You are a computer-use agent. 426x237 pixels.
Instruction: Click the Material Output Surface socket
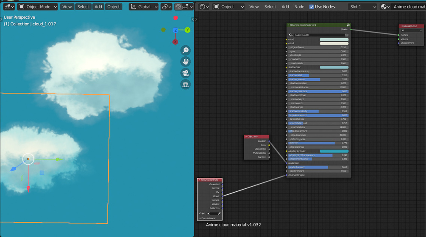(x=398, y=35)
